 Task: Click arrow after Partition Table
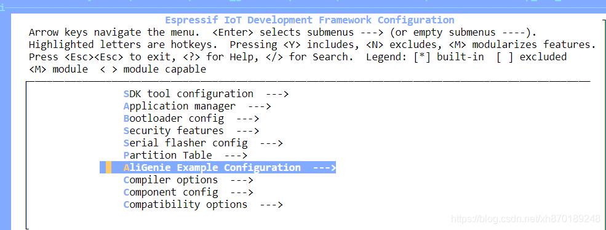236,156
